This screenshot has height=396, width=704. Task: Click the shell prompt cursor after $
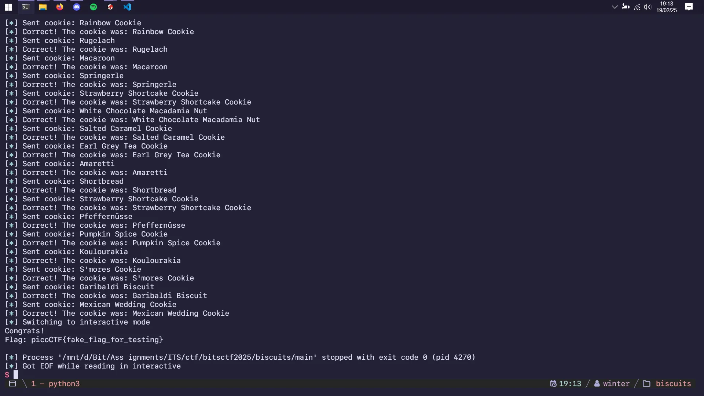point(16,375)
